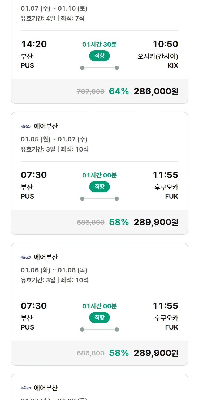Image resolution: width=199 pixels, height=400 pixels.
Task: Click 14:20 departure time from 부산
Action: click(x=34, y=44)
